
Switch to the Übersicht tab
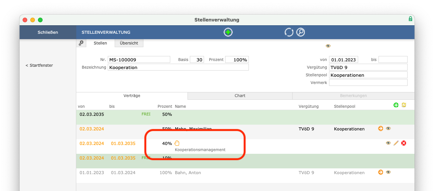coord(129,43)
